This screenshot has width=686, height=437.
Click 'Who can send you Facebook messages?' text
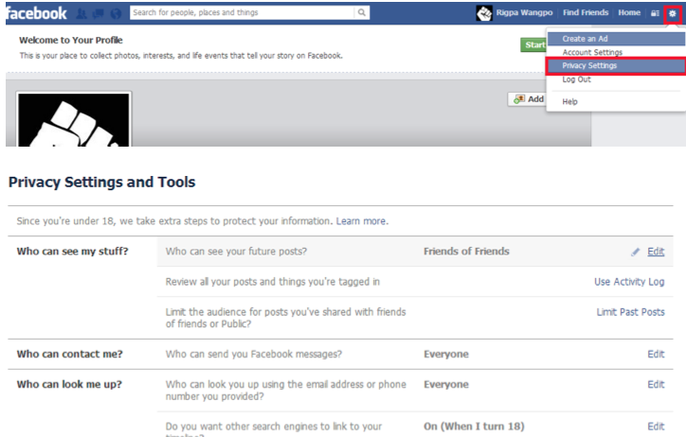pos(254,354)
